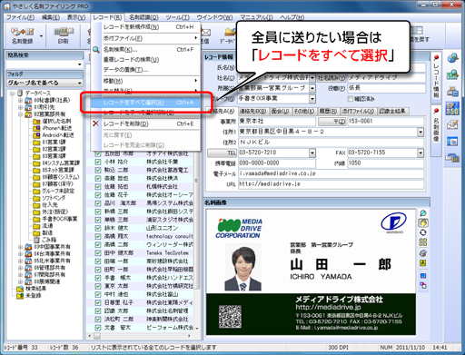Open the 住所1 dropdown arrow
The image size is (465, 355).
click(420, 132)
